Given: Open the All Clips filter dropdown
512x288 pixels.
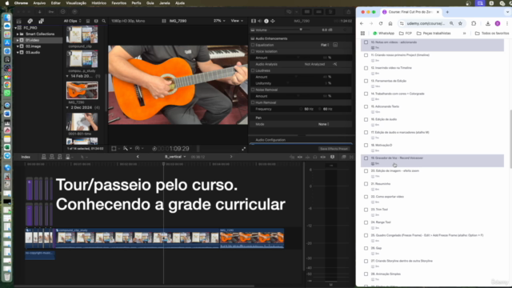Looking at the screenshot, I should click(73, 21).
